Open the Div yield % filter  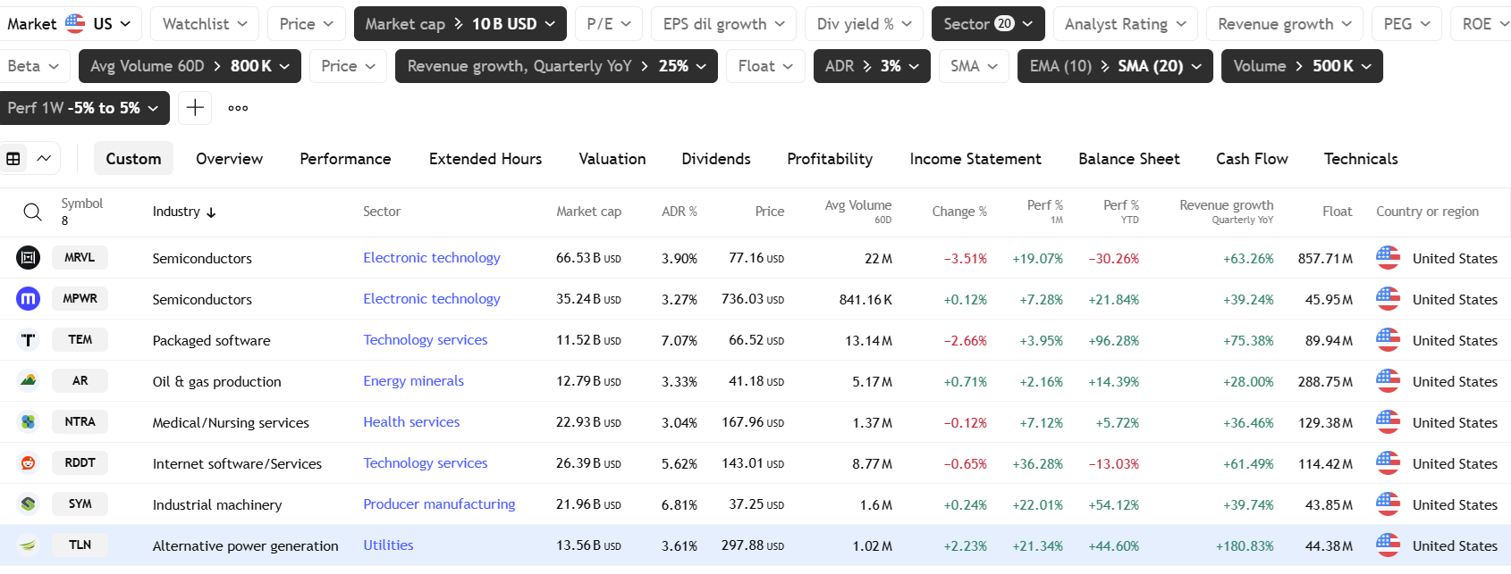(865, 24)
